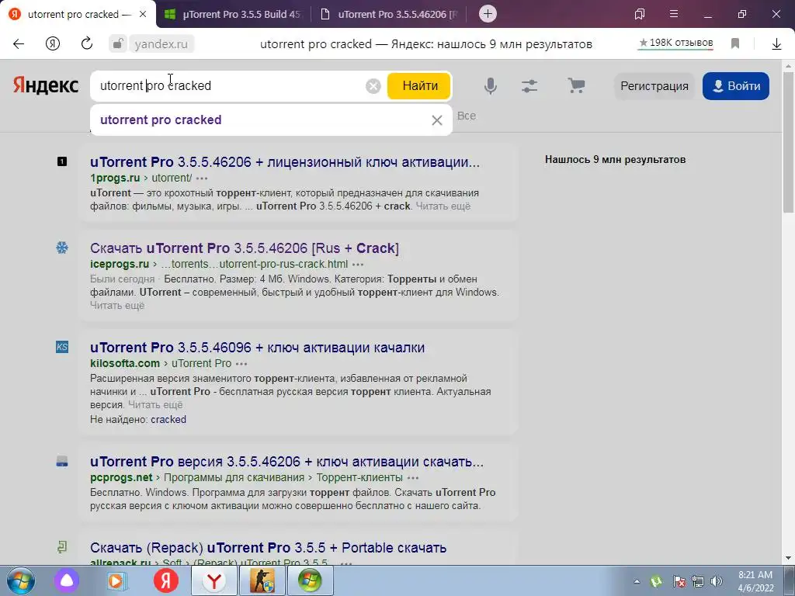Expand 'Читать ещё' in kilosofta.com snippet
This screenshot has height=596, width=795.
155,405
